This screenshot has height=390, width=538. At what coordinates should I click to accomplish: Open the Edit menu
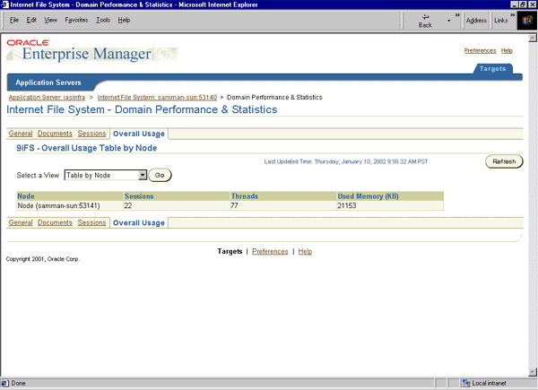tap(31, 21)
